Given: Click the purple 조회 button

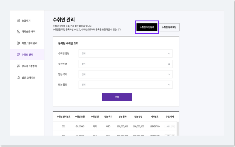Looking at the screenshot, I should pyautogui.click(x=117, y=97).
